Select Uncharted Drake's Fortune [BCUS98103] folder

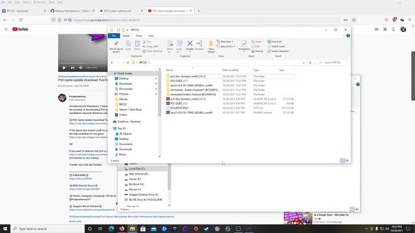coord(193,94)
